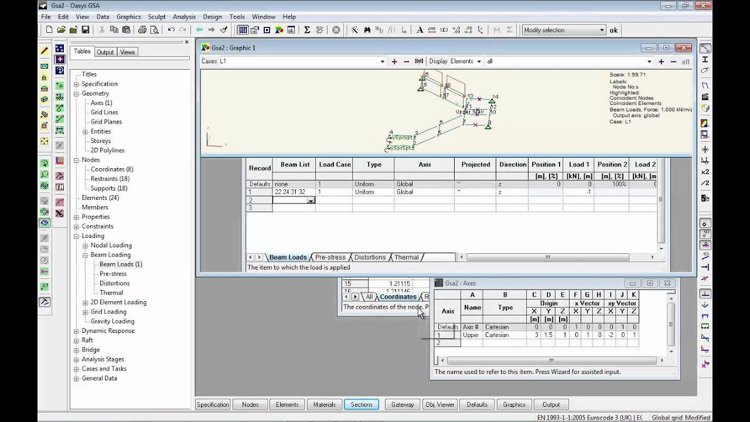Click the grey circular X stop icon
This screenshot has width=750, height=422.
pyautogui.click(x=336, y=30)
